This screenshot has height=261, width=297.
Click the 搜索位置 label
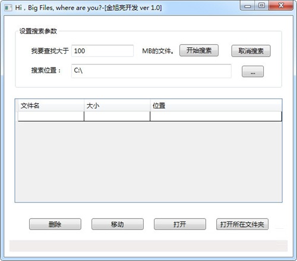(x=46, y=70)
